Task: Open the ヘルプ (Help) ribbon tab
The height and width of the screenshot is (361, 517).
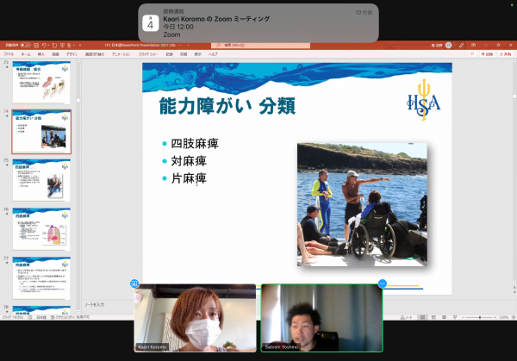Action: [x=213, y=53]
